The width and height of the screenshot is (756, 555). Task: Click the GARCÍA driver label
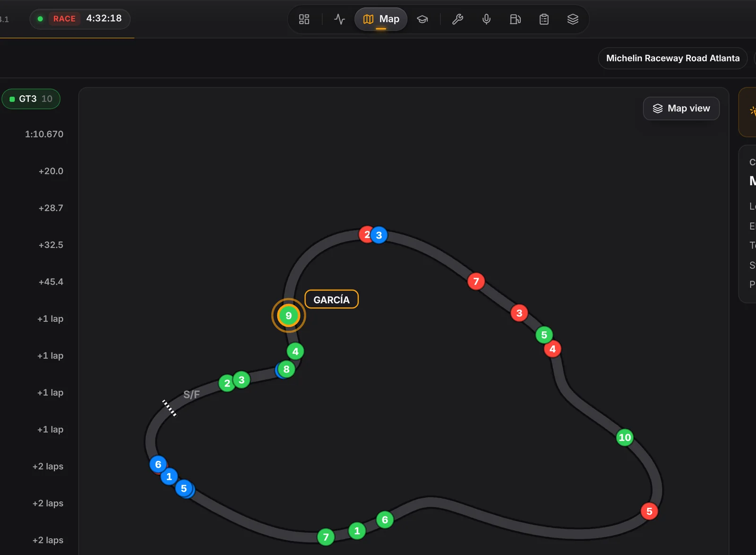(331, 299)
